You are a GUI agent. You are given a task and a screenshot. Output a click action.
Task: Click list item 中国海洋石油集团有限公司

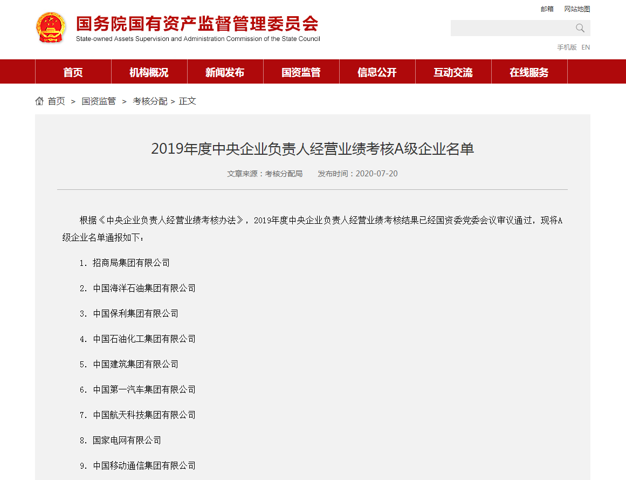[144, 289]
